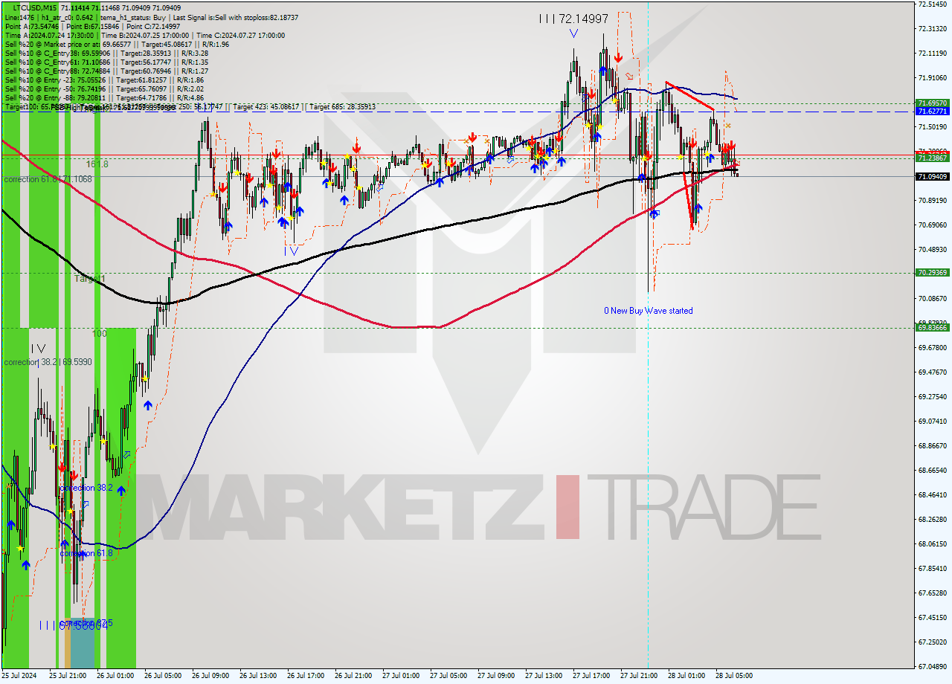
Task: Click the '26 Jul 13:00' time label
Action: 258,676
